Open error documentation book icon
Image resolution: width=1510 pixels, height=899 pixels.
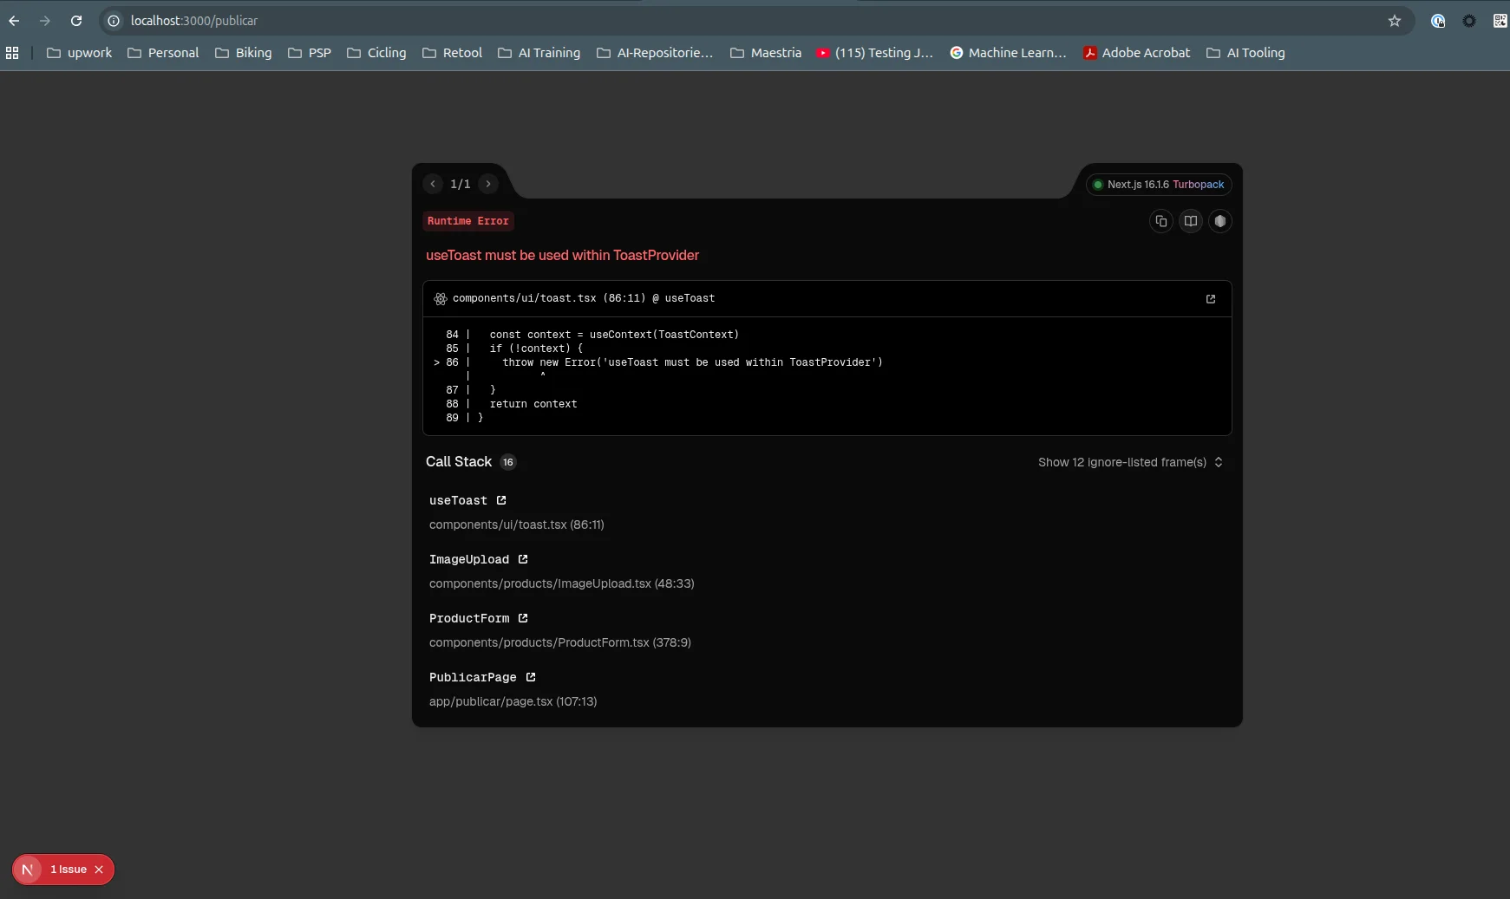pos(1191,221)
